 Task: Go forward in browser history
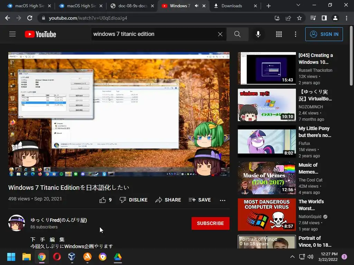pyautogui.click(x=19, y=18)
